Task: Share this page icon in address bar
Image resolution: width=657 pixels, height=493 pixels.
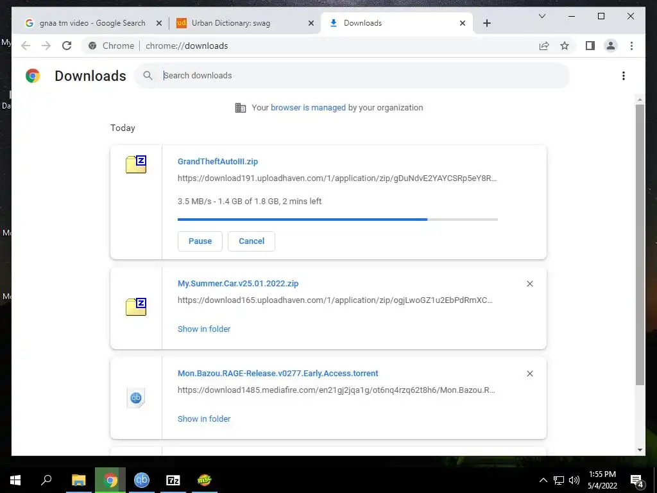Action: click(544, 46)
